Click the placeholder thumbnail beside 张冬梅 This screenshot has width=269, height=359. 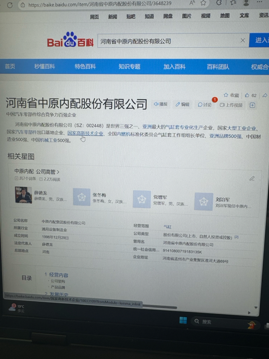(82, 197)
